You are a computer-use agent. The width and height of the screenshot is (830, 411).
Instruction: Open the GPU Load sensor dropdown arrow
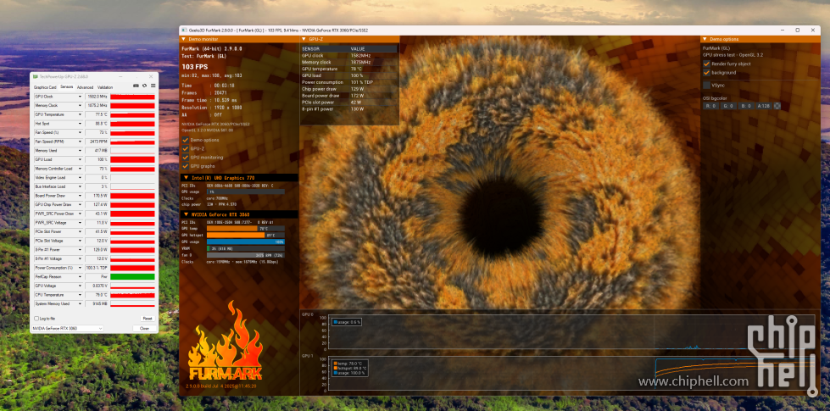80,160
